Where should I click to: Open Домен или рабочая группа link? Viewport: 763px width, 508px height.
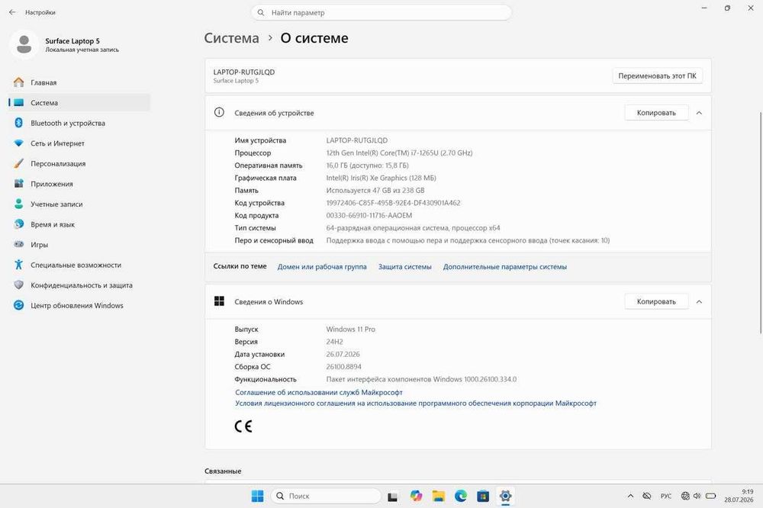[322, 267]
